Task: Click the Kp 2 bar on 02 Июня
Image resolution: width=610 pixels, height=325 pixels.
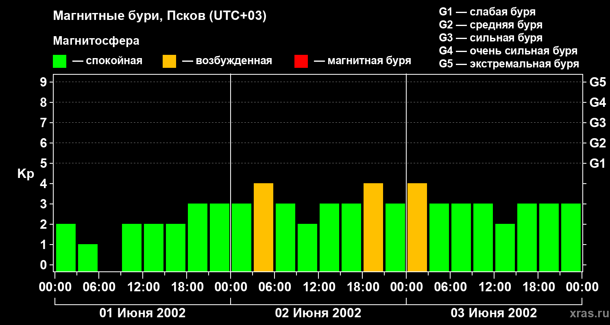Action: tap(307, 247)
